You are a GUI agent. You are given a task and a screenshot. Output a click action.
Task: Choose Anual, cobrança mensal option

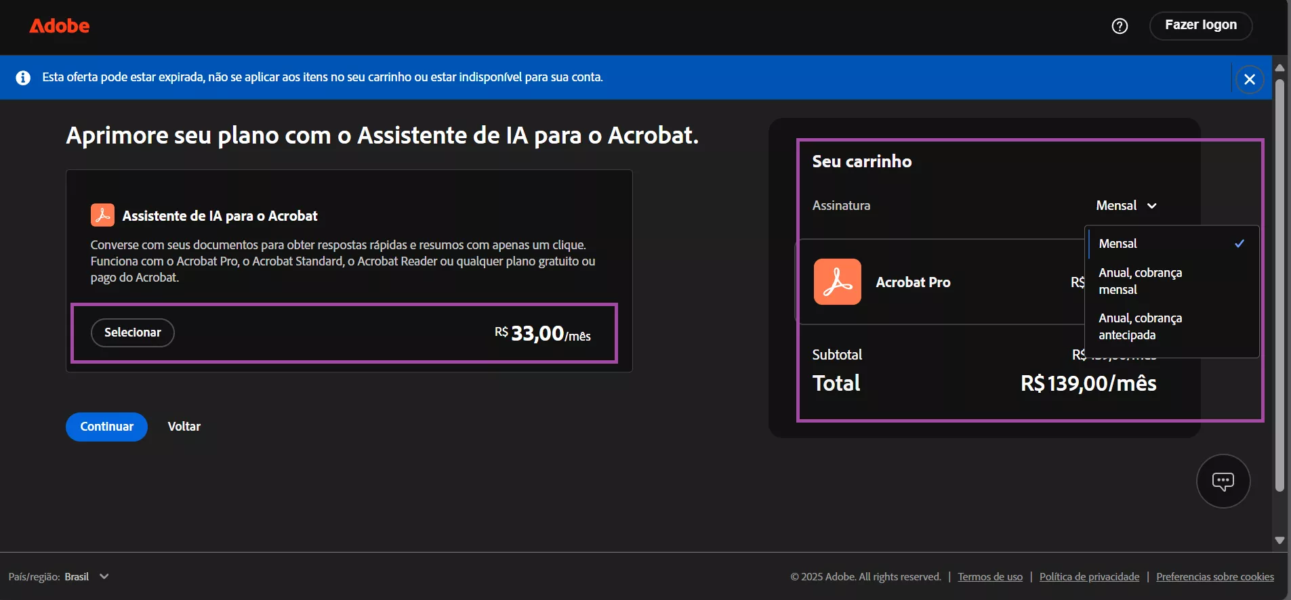[x=1172, y=281]
